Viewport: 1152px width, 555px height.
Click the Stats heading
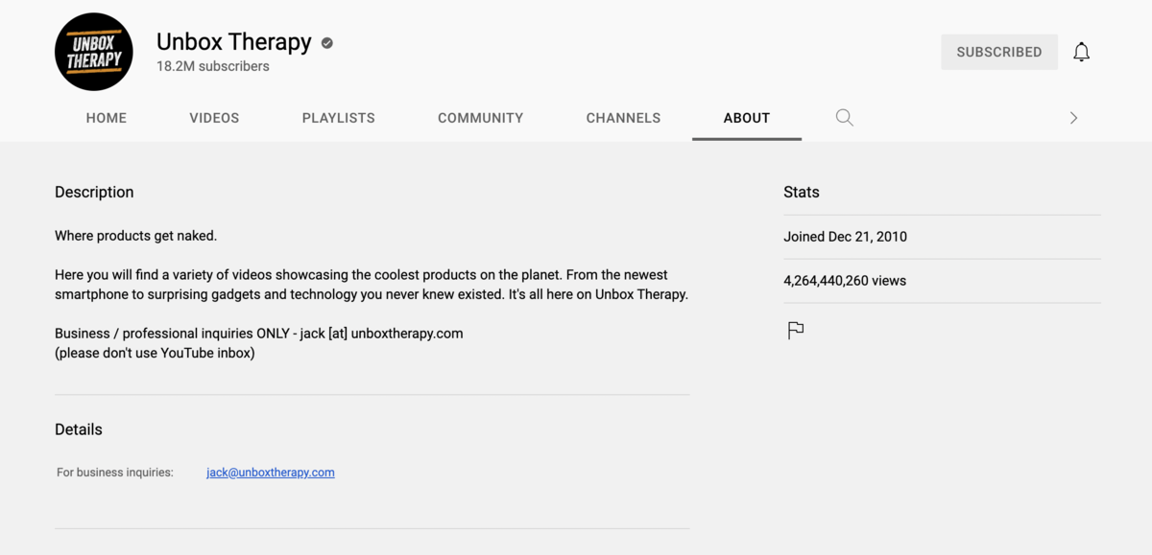802,193
